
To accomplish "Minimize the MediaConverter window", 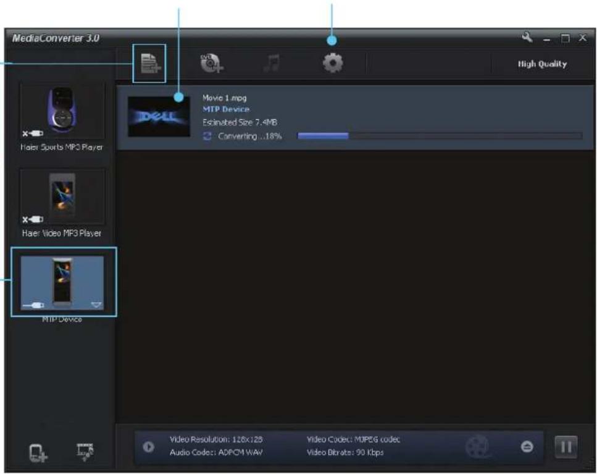I will click(x=547, y=40).
